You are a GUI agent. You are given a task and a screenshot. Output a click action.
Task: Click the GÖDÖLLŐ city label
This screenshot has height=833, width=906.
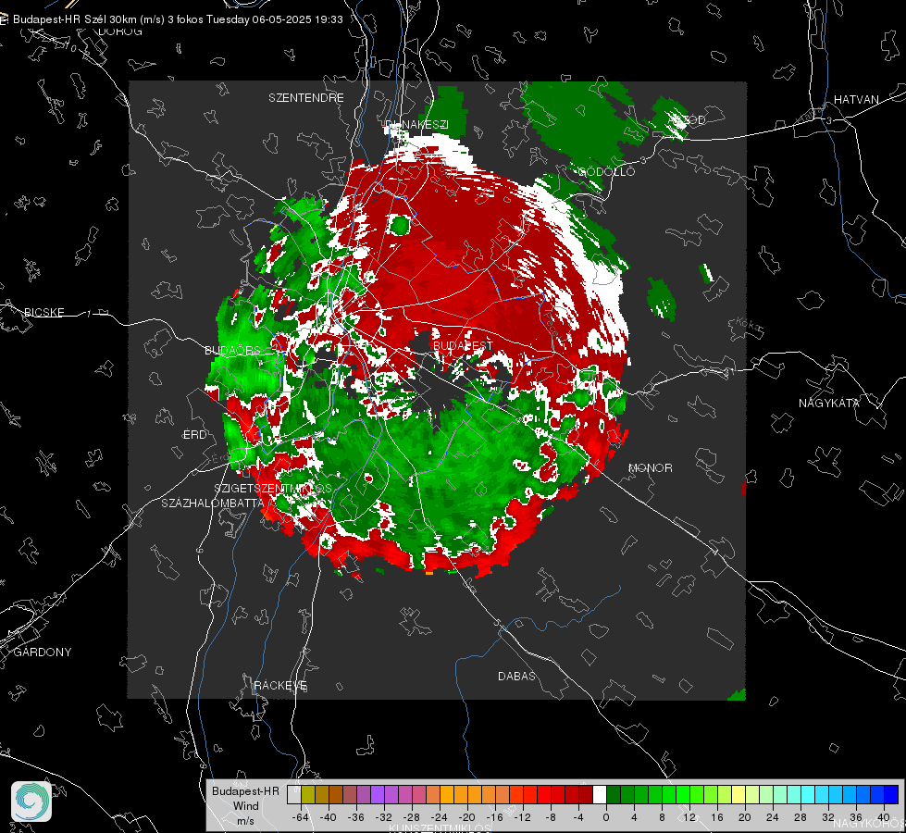pos(606,171)
